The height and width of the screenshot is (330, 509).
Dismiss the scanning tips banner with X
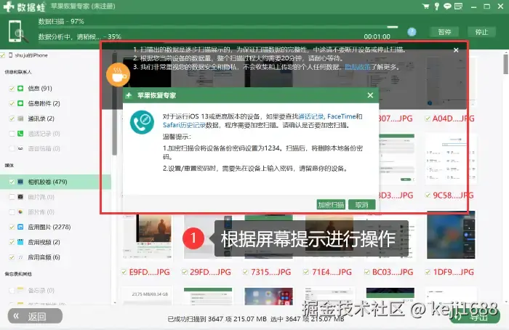[456, 50]
